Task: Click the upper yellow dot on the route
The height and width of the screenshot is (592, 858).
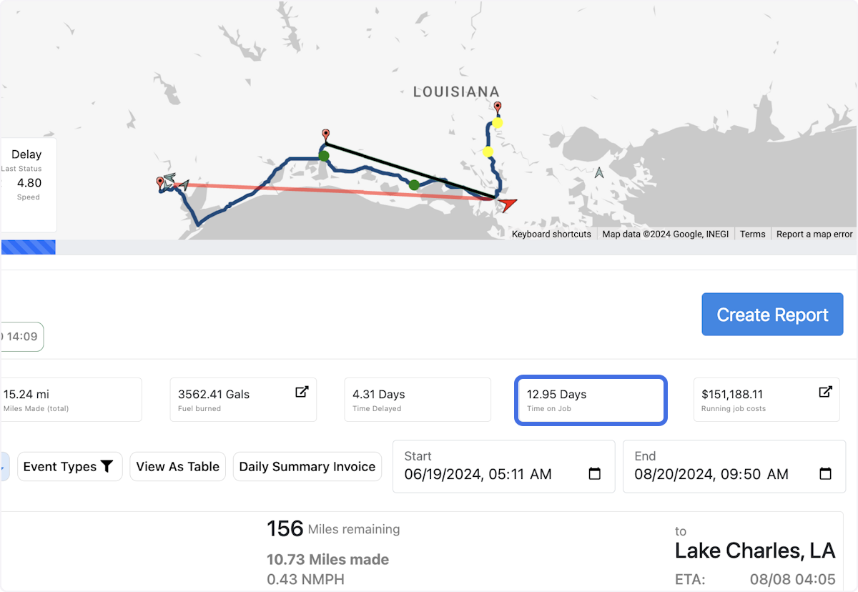Action: tap(498, 123)
